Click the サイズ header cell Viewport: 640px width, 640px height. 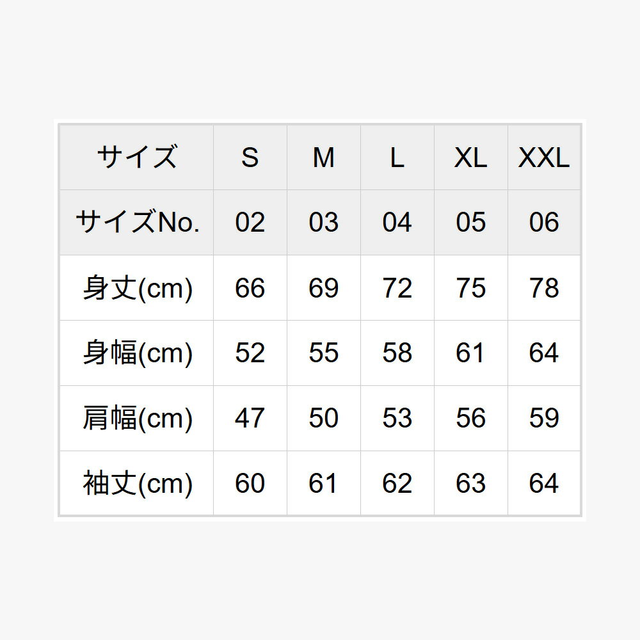click(x=136, y=157)
